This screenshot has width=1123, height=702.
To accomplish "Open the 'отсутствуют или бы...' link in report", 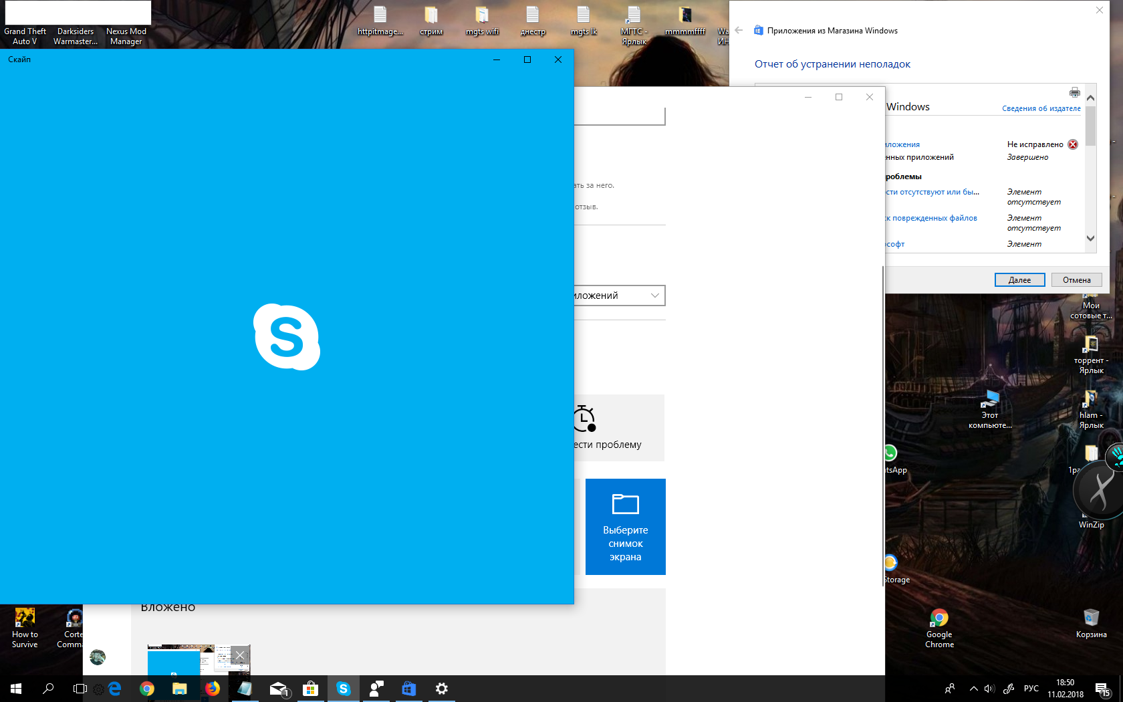I will coord(932,192).
